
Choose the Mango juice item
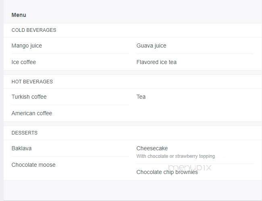[x=27, y=46]
